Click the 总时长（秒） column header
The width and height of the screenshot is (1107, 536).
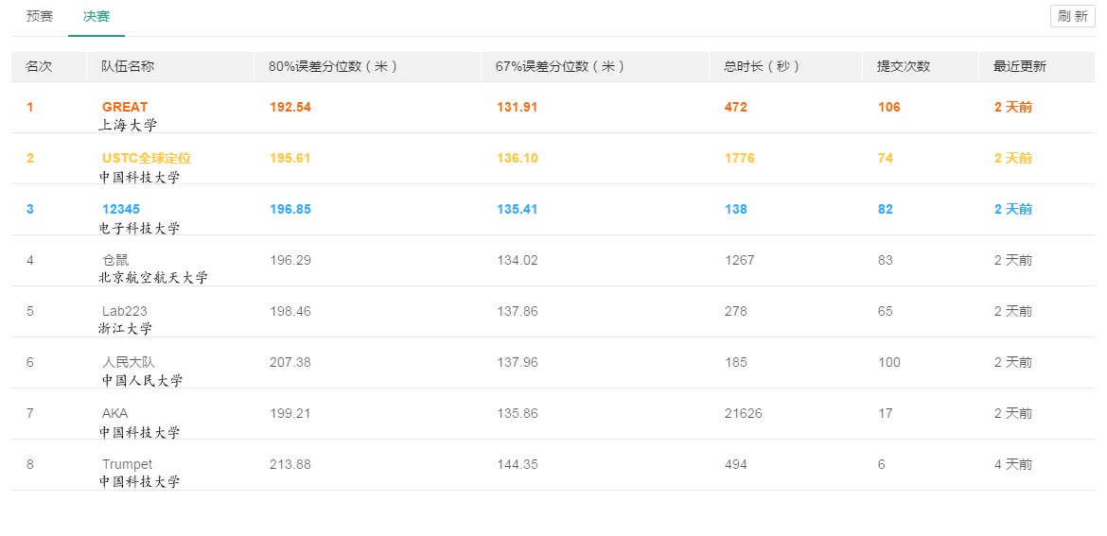click(x=763, y=66)
